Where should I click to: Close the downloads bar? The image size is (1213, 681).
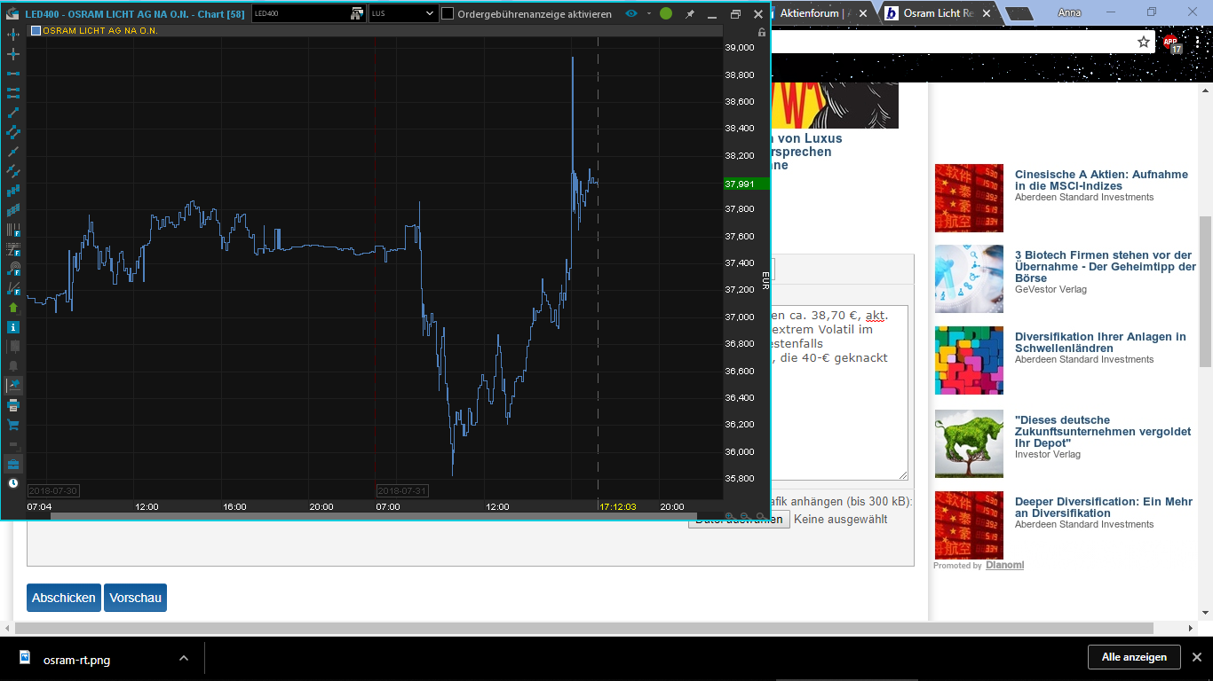1196,657
